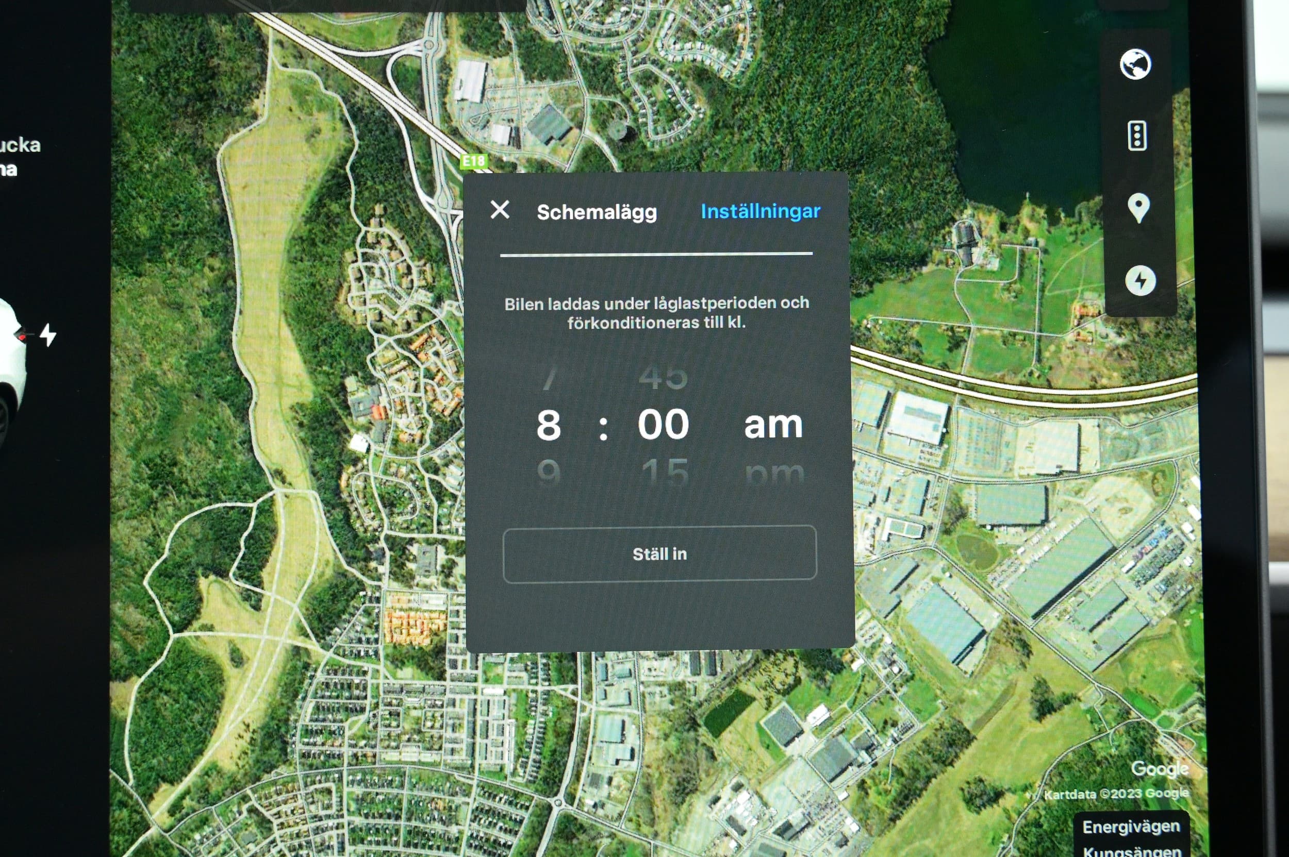The image size is (1289, 857).
Task: Tap the selected am value
Action: 773,425
